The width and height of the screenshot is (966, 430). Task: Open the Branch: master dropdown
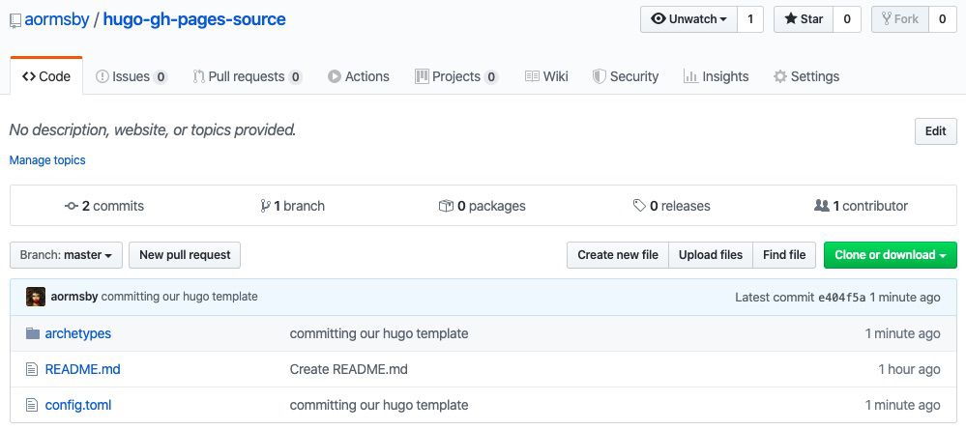tap(66, 255)
